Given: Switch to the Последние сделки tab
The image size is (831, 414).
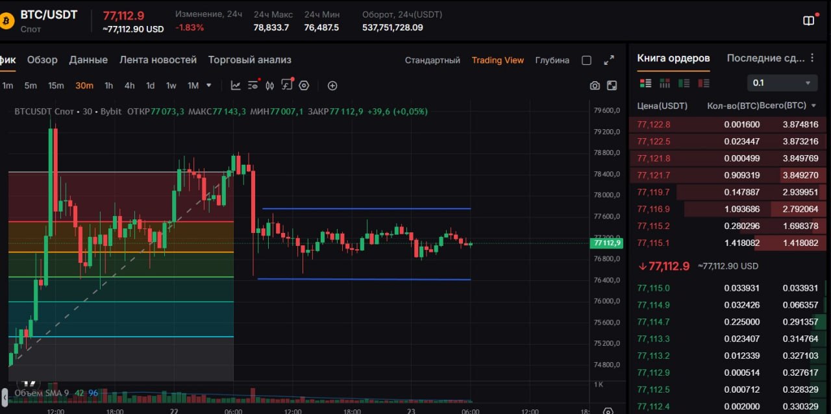Looking at the screenshot, I should [765, 58].
